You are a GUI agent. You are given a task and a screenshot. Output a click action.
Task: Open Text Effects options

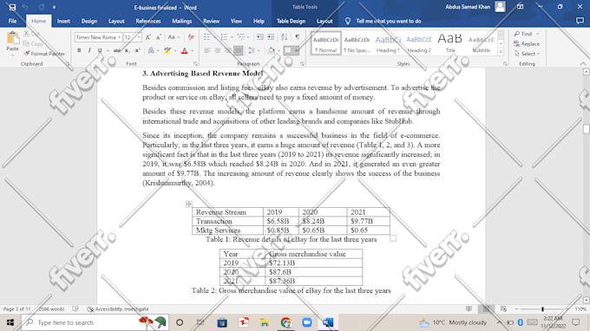pyautogui.click(x=151, y=50)
